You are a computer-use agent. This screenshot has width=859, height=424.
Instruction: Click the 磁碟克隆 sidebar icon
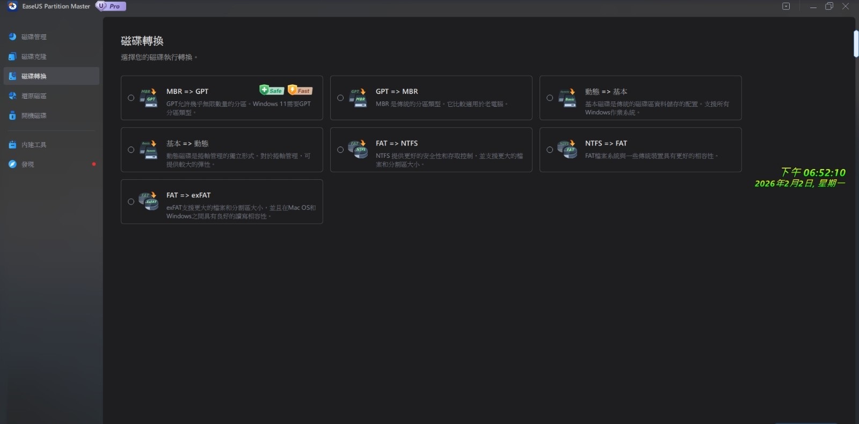[x=12, y=56]
